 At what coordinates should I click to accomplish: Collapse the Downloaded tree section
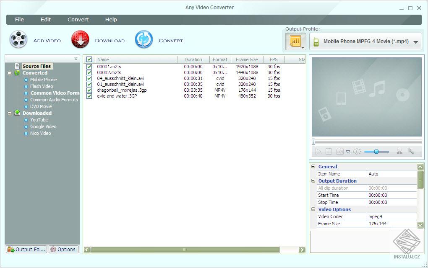click(x=9, y=113)
